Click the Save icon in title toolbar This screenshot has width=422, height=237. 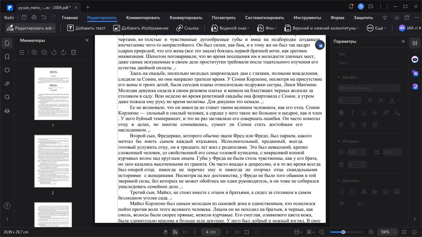24,18
